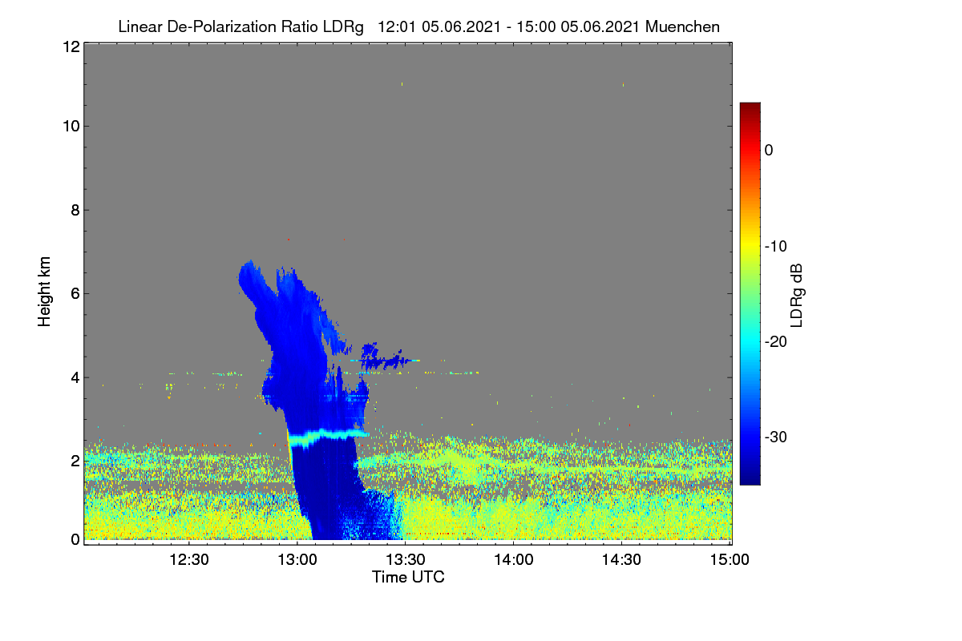The height and width of the screenshot is (641, 962).
Task: Click the height axis label 8
Action: pos(74,210)
